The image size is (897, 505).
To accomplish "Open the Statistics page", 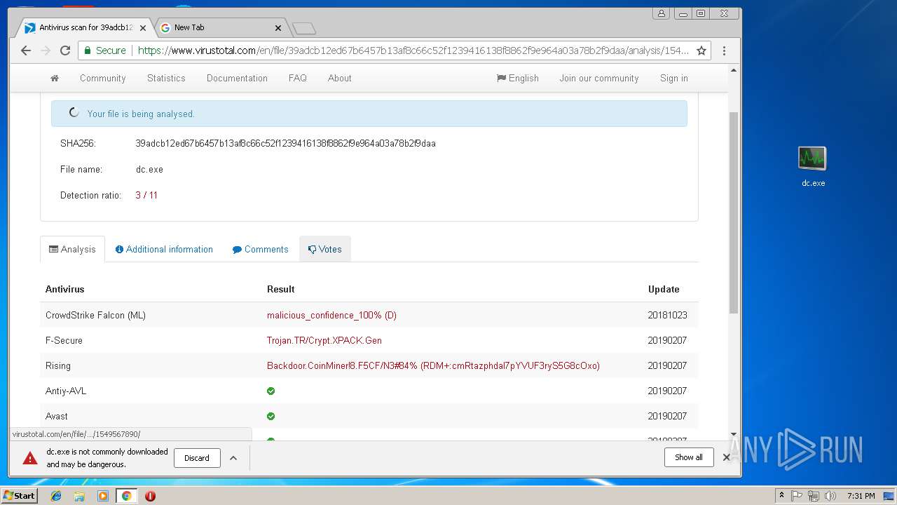I will [x=166, y=78].
